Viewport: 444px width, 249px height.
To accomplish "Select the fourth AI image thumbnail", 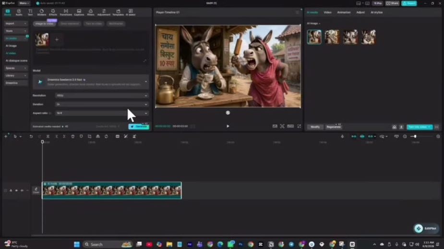I will pos(368,37).
